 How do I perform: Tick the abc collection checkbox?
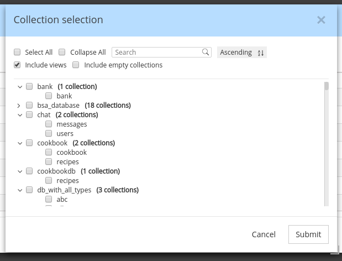pos(49,199)
